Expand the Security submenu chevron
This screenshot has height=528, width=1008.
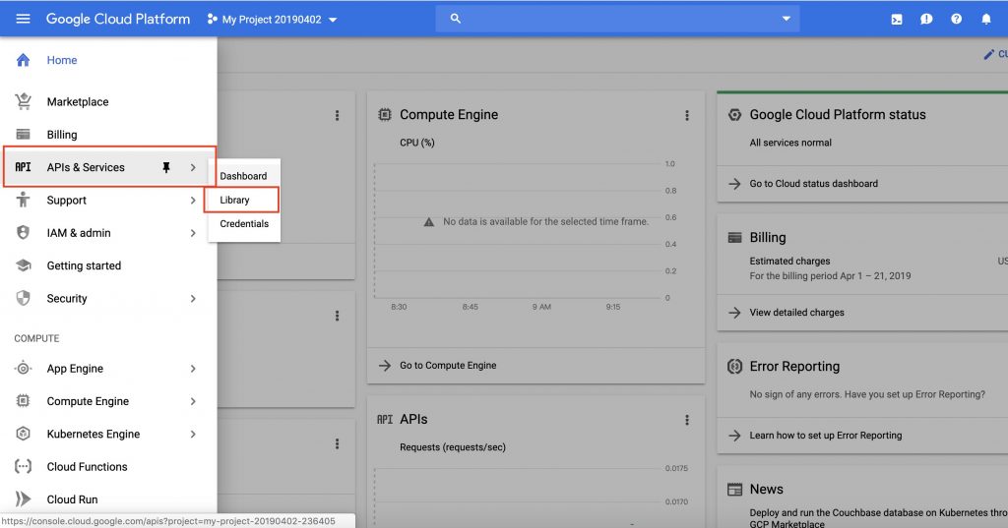[x=193, y=298]
